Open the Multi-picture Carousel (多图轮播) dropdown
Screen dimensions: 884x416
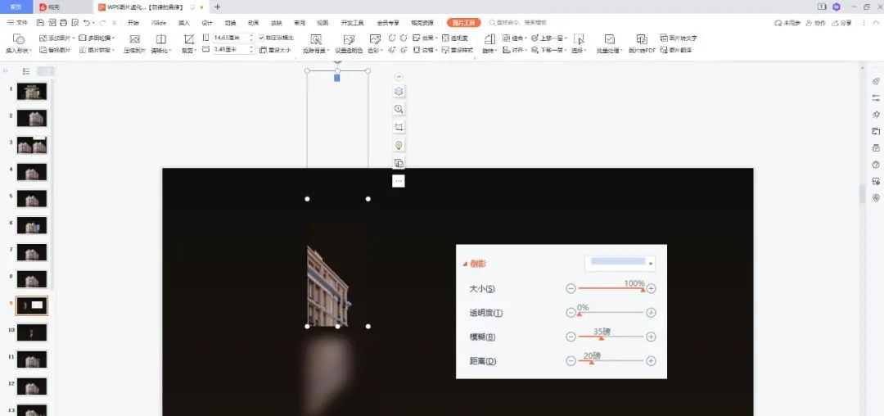[x=97, y=38]
